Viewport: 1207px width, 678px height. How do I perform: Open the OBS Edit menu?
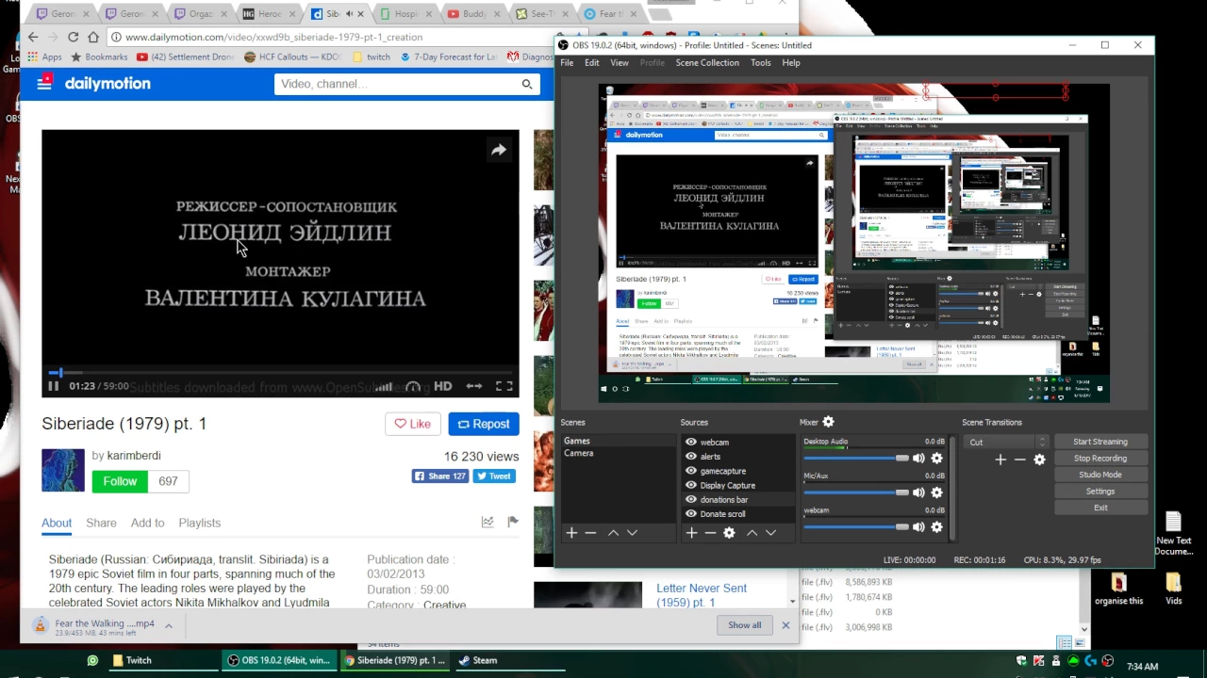pyautogui.click(x=591, y=63)
